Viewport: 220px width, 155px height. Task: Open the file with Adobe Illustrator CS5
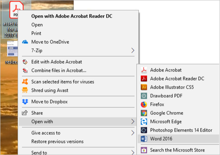tap(178, 87)
